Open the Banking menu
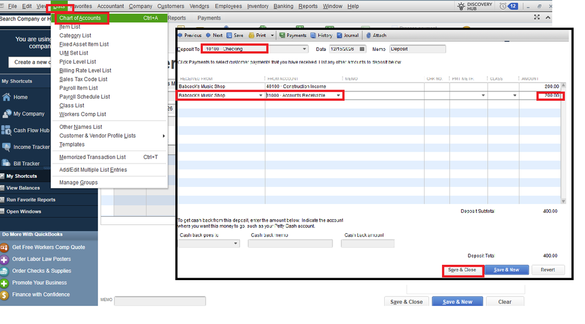Viewport: 585px width, 324px height. [283, 6]
